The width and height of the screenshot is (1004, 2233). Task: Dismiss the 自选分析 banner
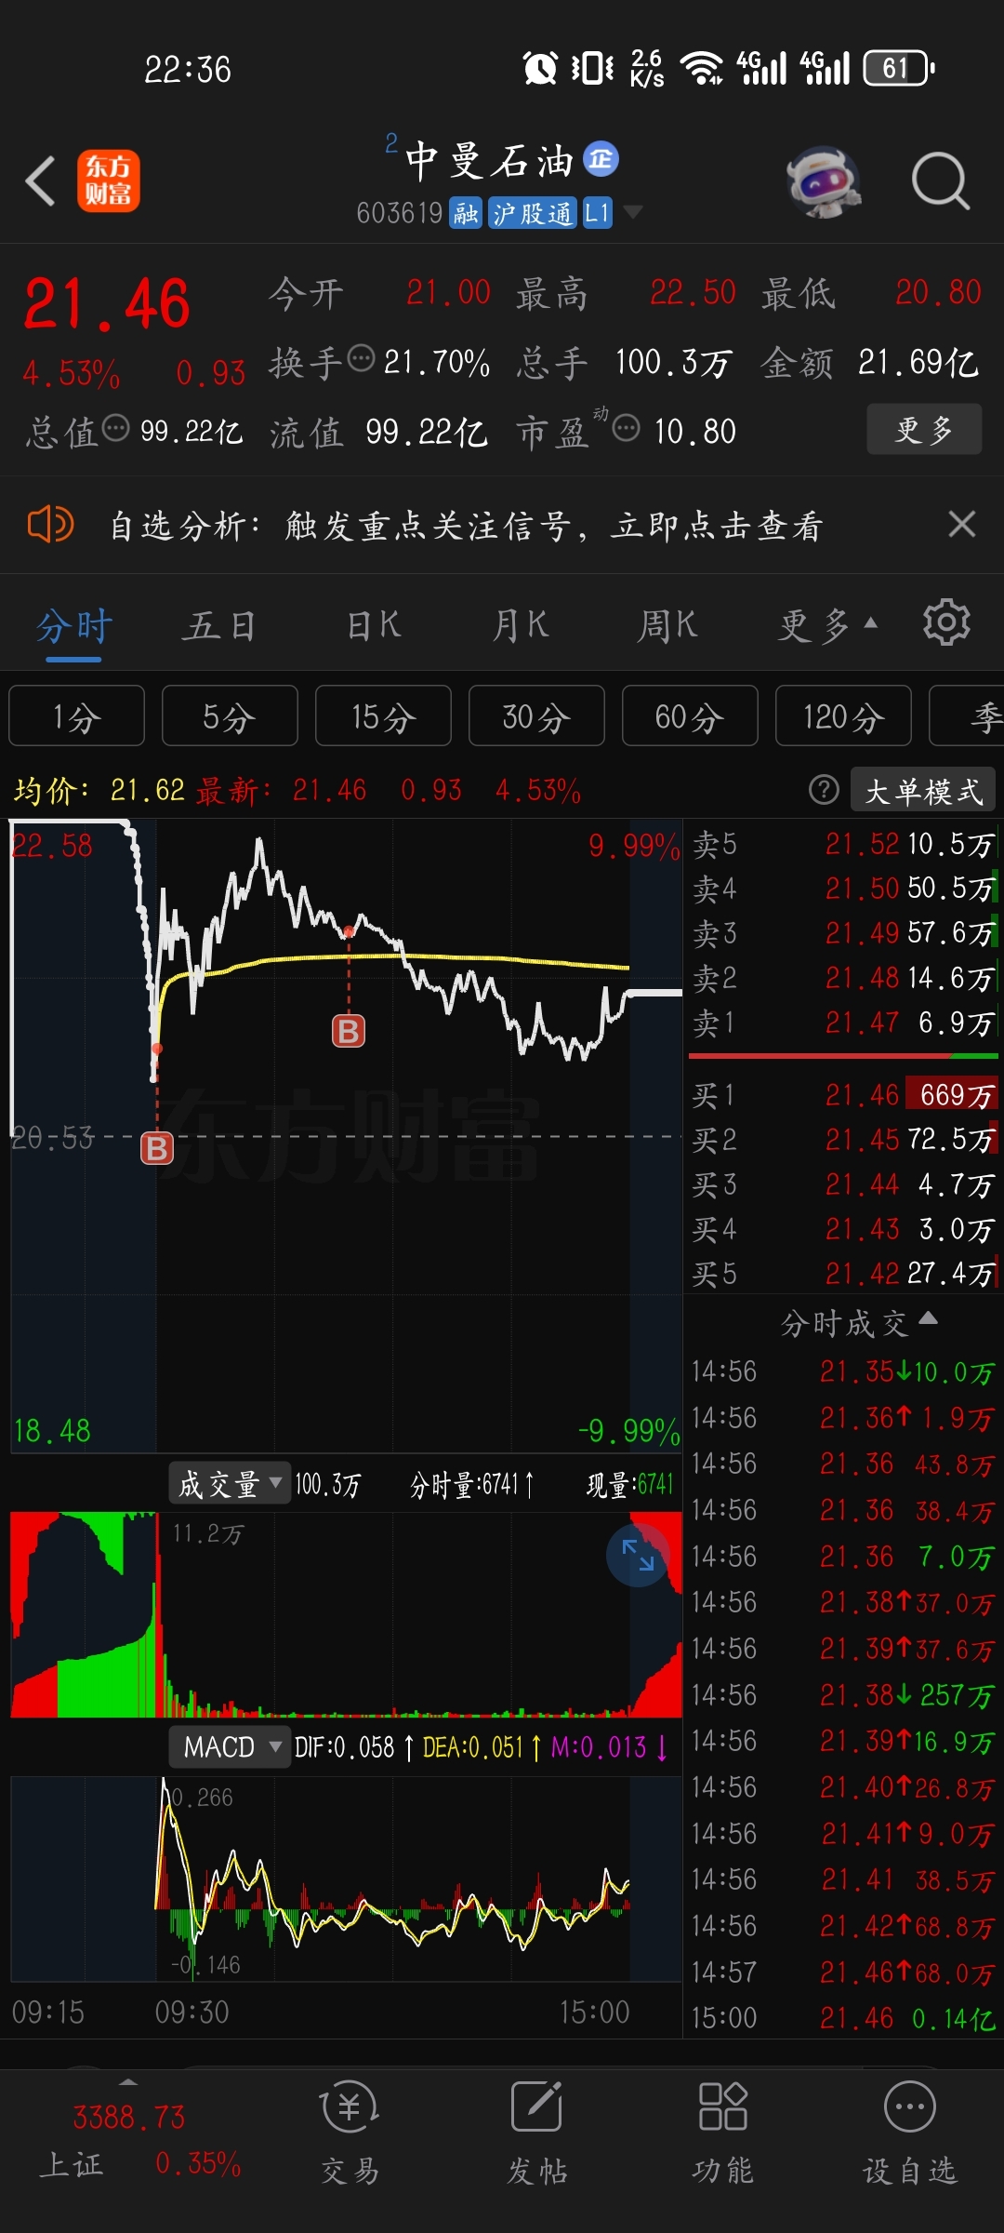[x=962, y=524]
